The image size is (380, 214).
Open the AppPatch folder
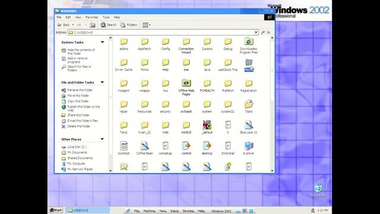click(x=144, y=44)
